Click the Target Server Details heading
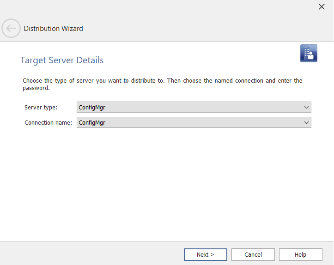The image size is (334, 265). (x=62, y=60)
